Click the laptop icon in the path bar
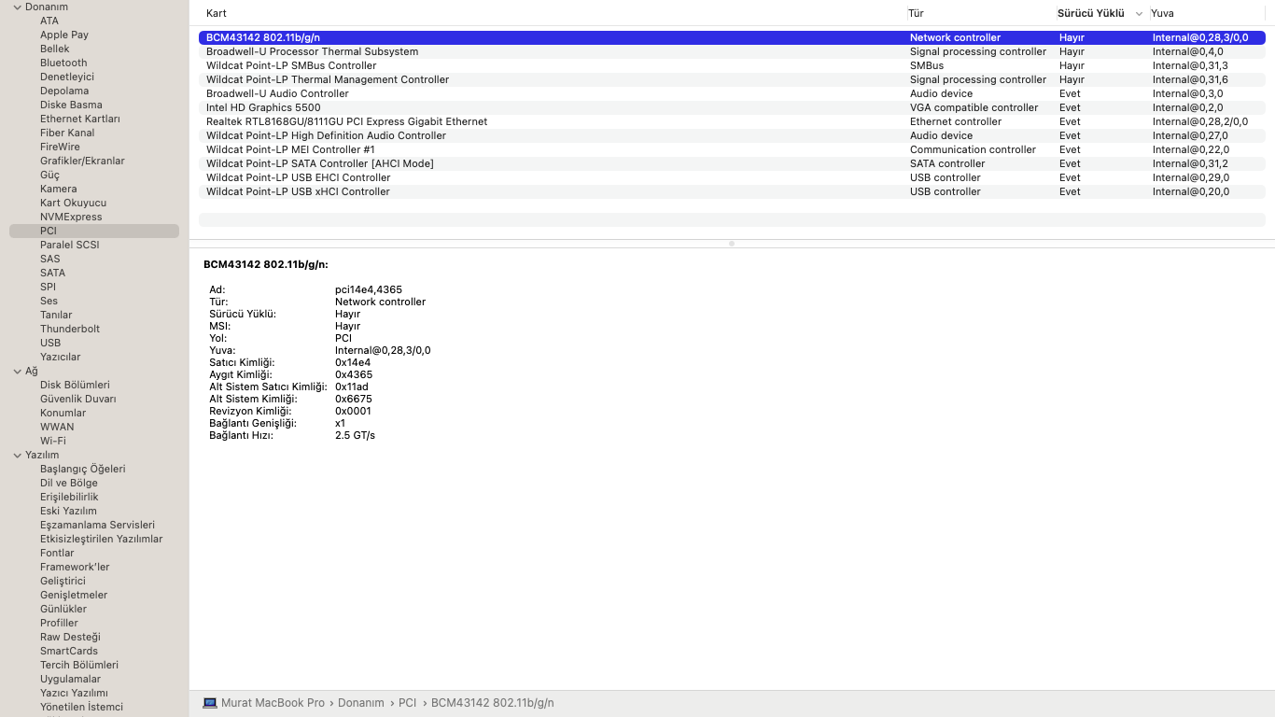 pos(210,703)
